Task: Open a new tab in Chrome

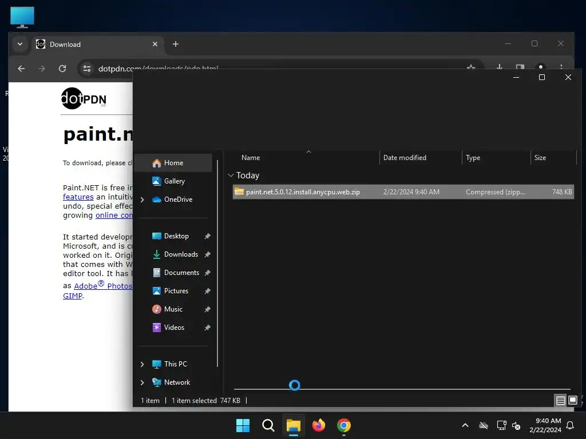Action: (x=175, y=44)
